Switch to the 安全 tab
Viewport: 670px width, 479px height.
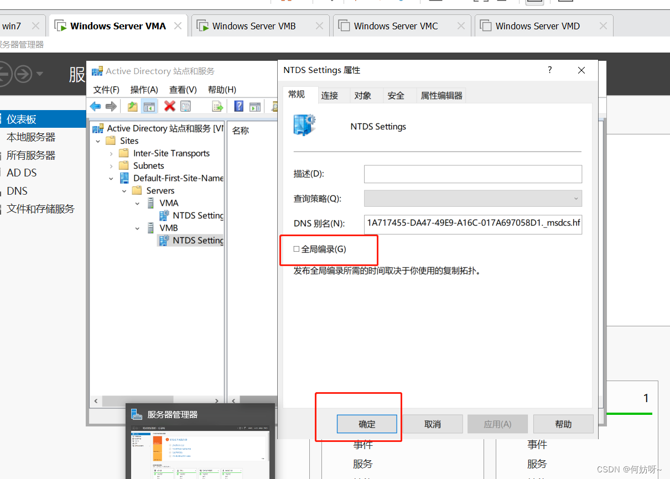(396, 96)
